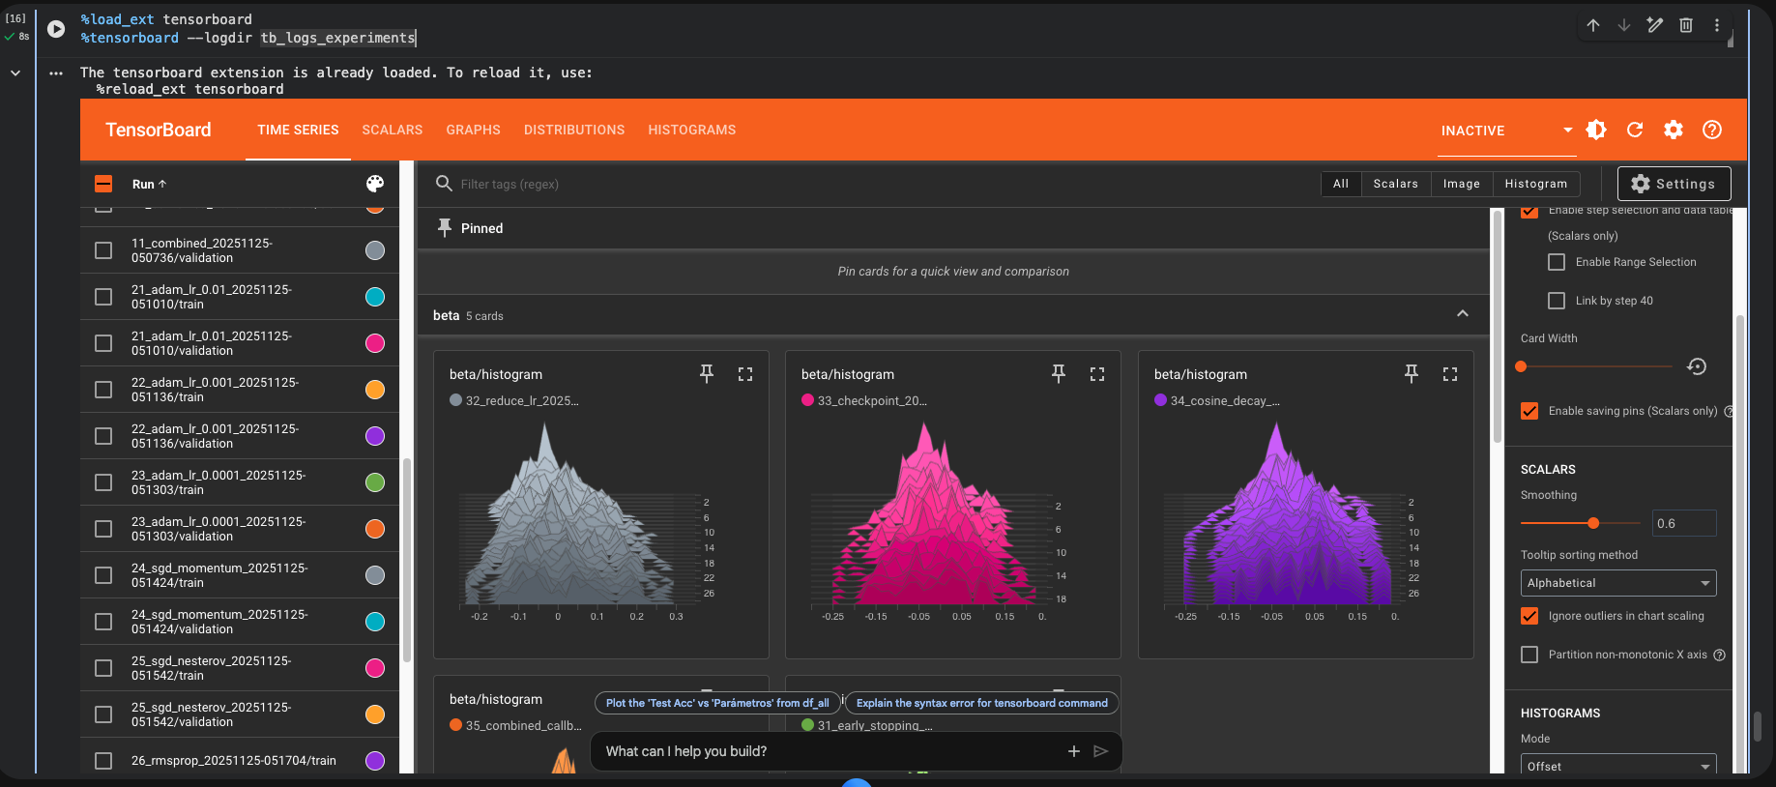Switch to the SCALARS tab

392,130
